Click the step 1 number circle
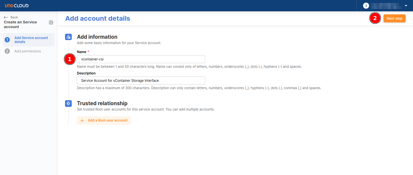The image size is (413, 175). click(7, 40)
